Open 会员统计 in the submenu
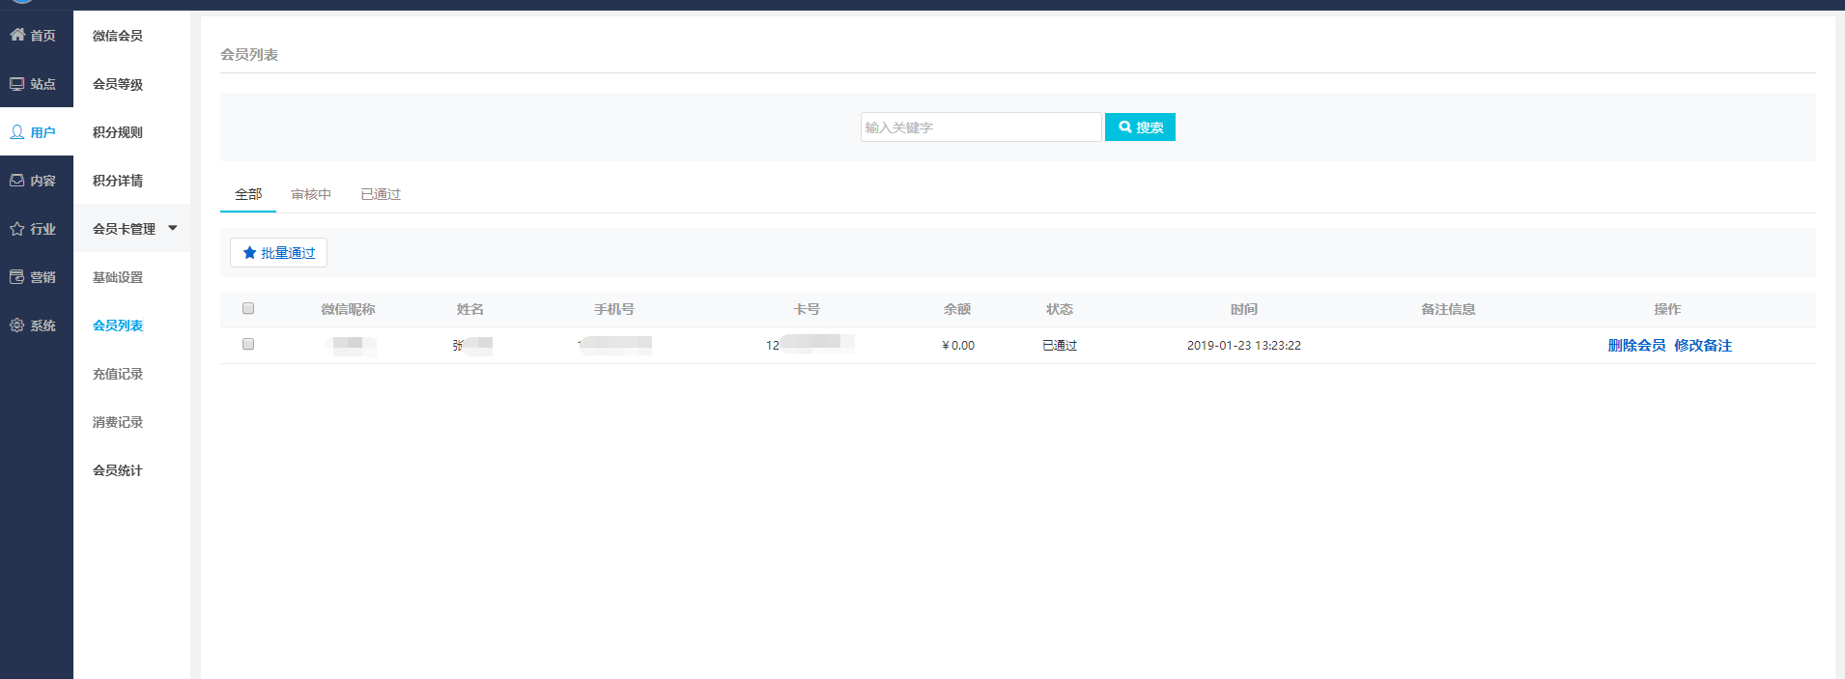 [x=118, y=470]
